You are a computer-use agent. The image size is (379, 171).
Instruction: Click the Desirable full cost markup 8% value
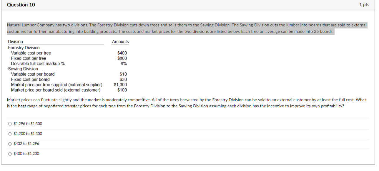coord(124,63)
